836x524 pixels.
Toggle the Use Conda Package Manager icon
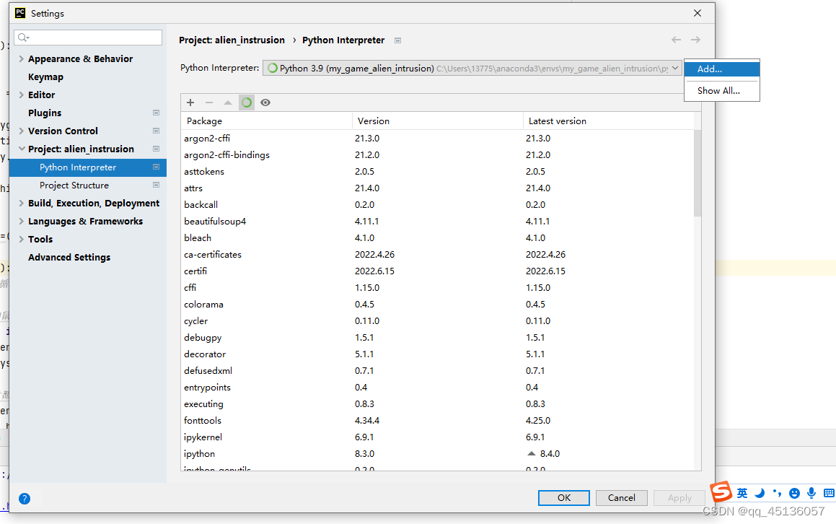[246, 102]
